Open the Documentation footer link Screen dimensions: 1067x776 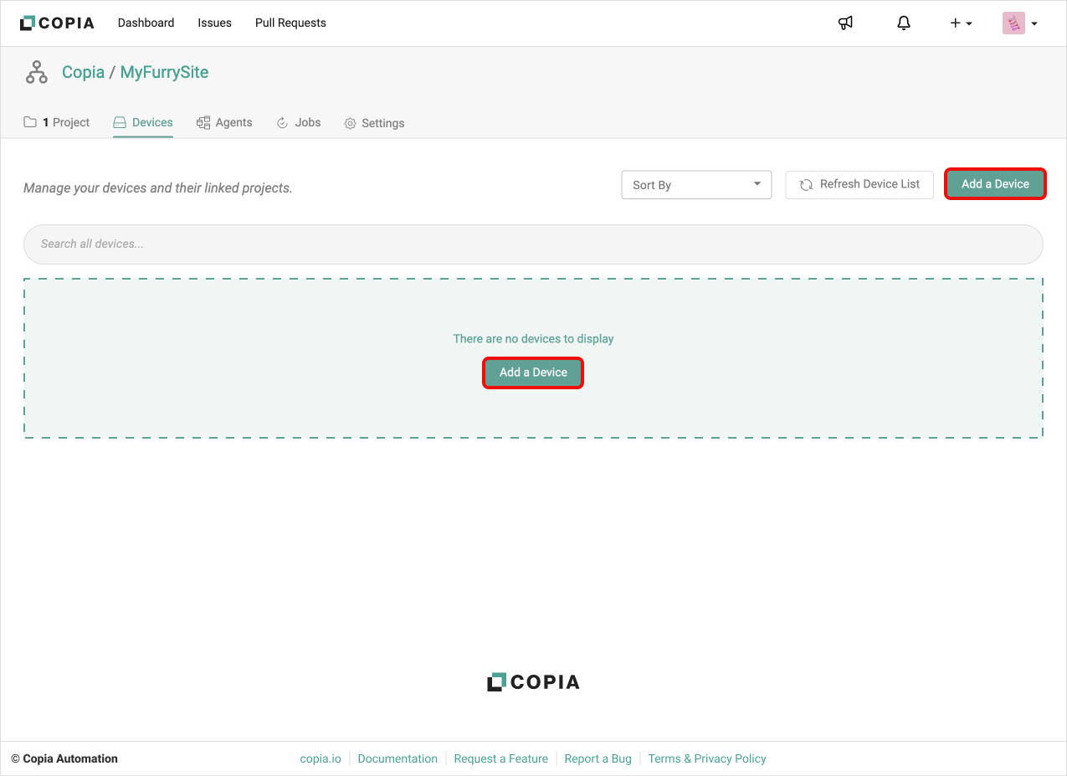pyautogui.click(x=398, y=758)
